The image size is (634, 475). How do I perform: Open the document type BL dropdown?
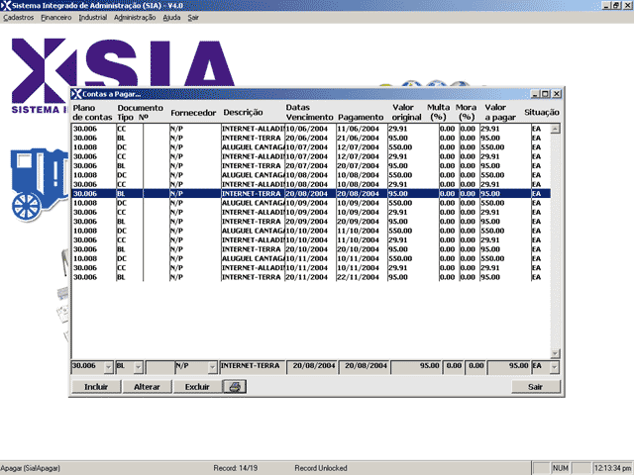point(138,367)
